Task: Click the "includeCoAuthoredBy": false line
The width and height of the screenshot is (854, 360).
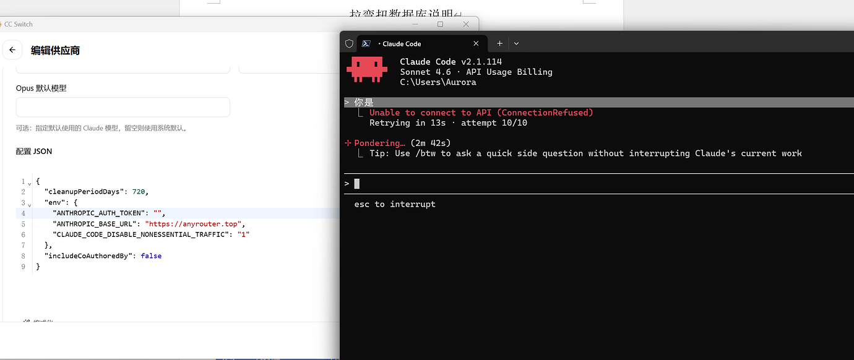Action: (x=103, y=255)
